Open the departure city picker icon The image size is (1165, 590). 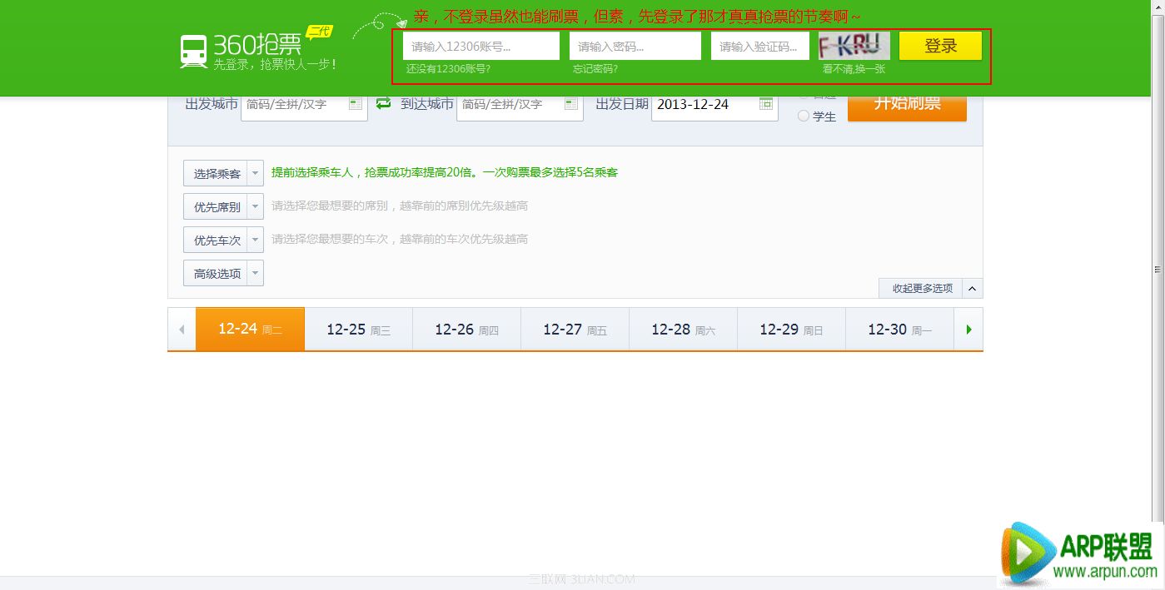pos(356,104)
